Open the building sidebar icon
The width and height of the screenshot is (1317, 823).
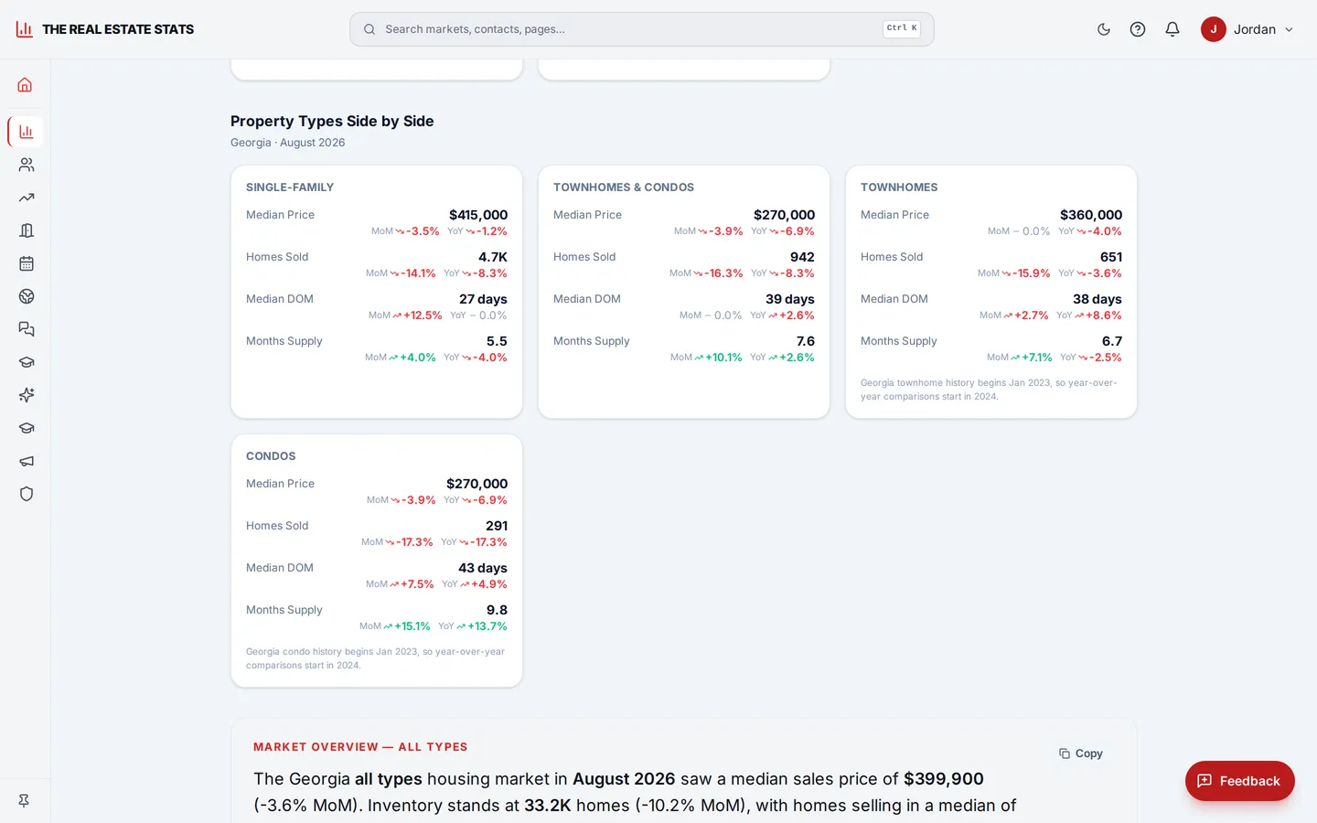26,230
